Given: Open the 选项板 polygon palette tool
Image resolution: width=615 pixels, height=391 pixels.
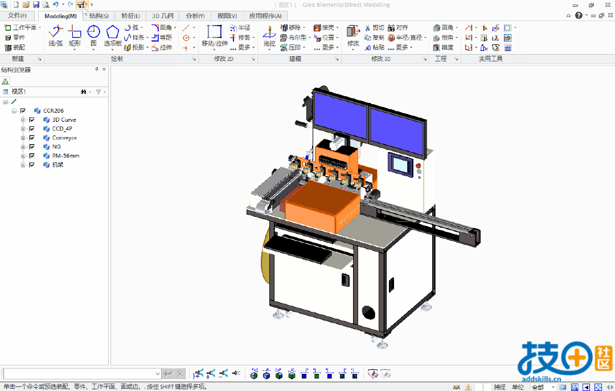Looking at the screenshot, I should (x=113, y=36).
